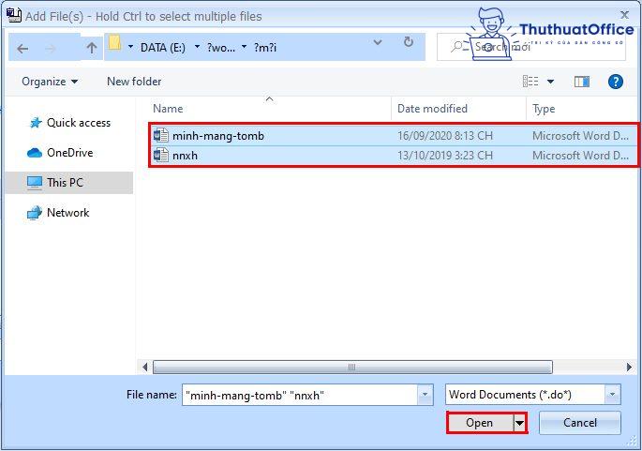
Task: Open dropdown arrow after DATA (E:)
Action: (197, 47)
